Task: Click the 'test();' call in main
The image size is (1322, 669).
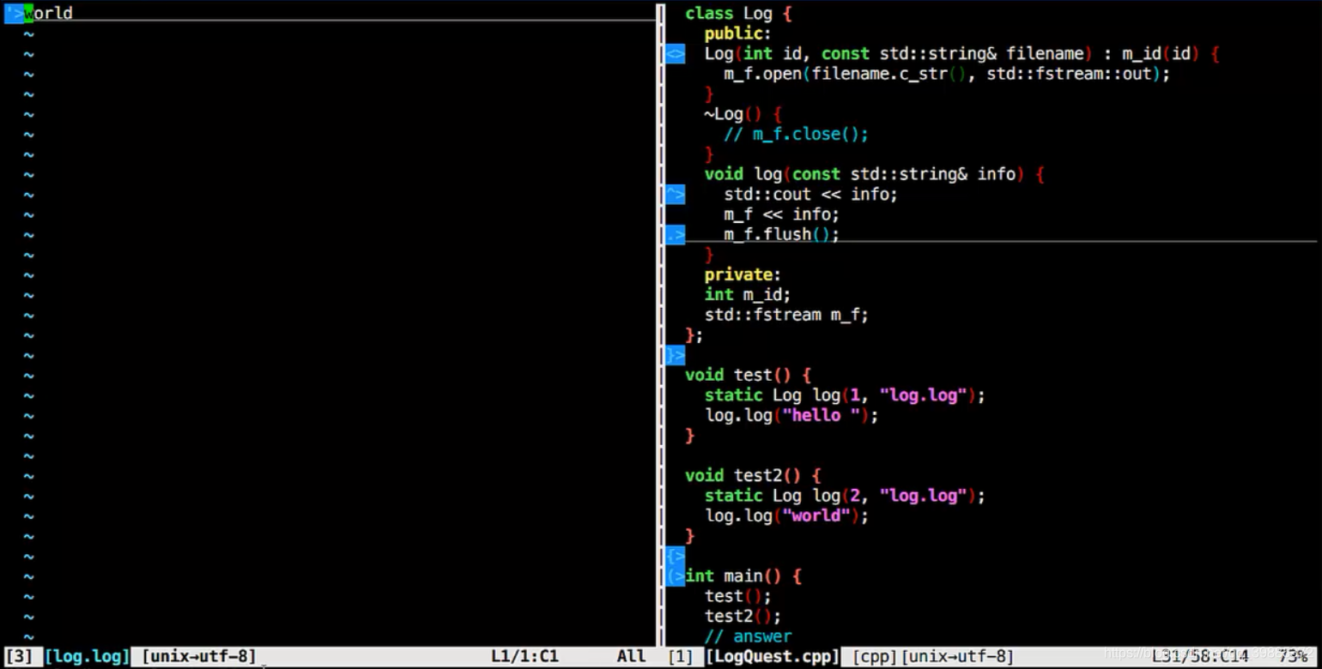Action: coord(738,596)
